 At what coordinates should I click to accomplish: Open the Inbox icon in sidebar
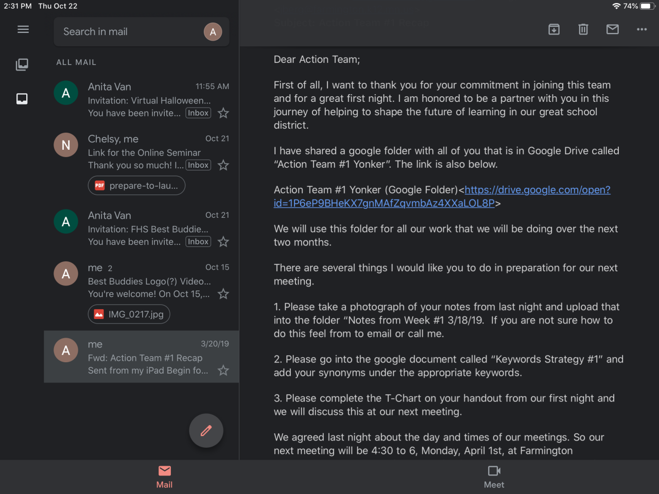coord(22,99)
